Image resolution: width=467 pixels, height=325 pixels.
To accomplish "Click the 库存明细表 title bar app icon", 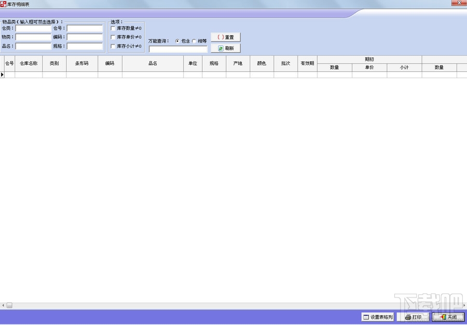I will (x=3, y=4).
